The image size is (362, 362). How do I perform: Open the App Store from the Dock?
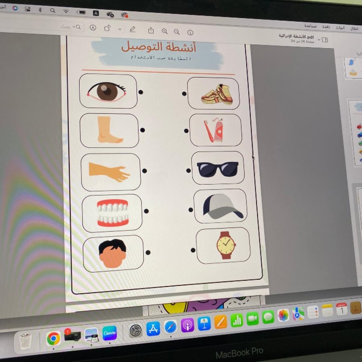153,329
